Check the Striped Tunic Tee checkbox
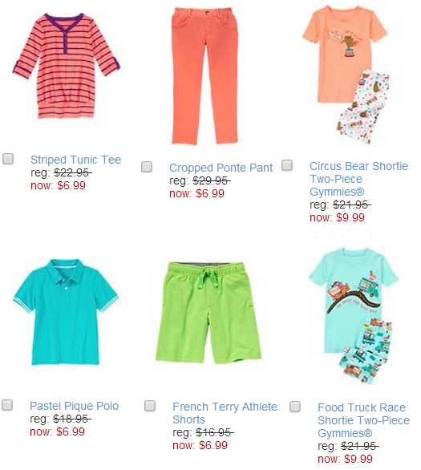The image size is (421, 470). pos(8,159)
